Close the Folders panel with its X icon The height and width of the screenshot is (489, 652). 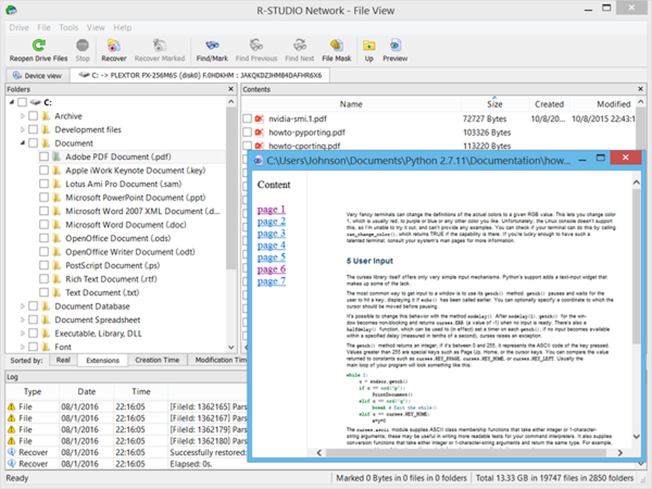point(231,89)
